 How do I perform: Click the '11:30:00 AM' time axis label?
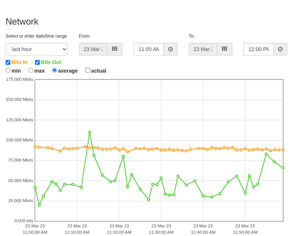pos(161,232)
